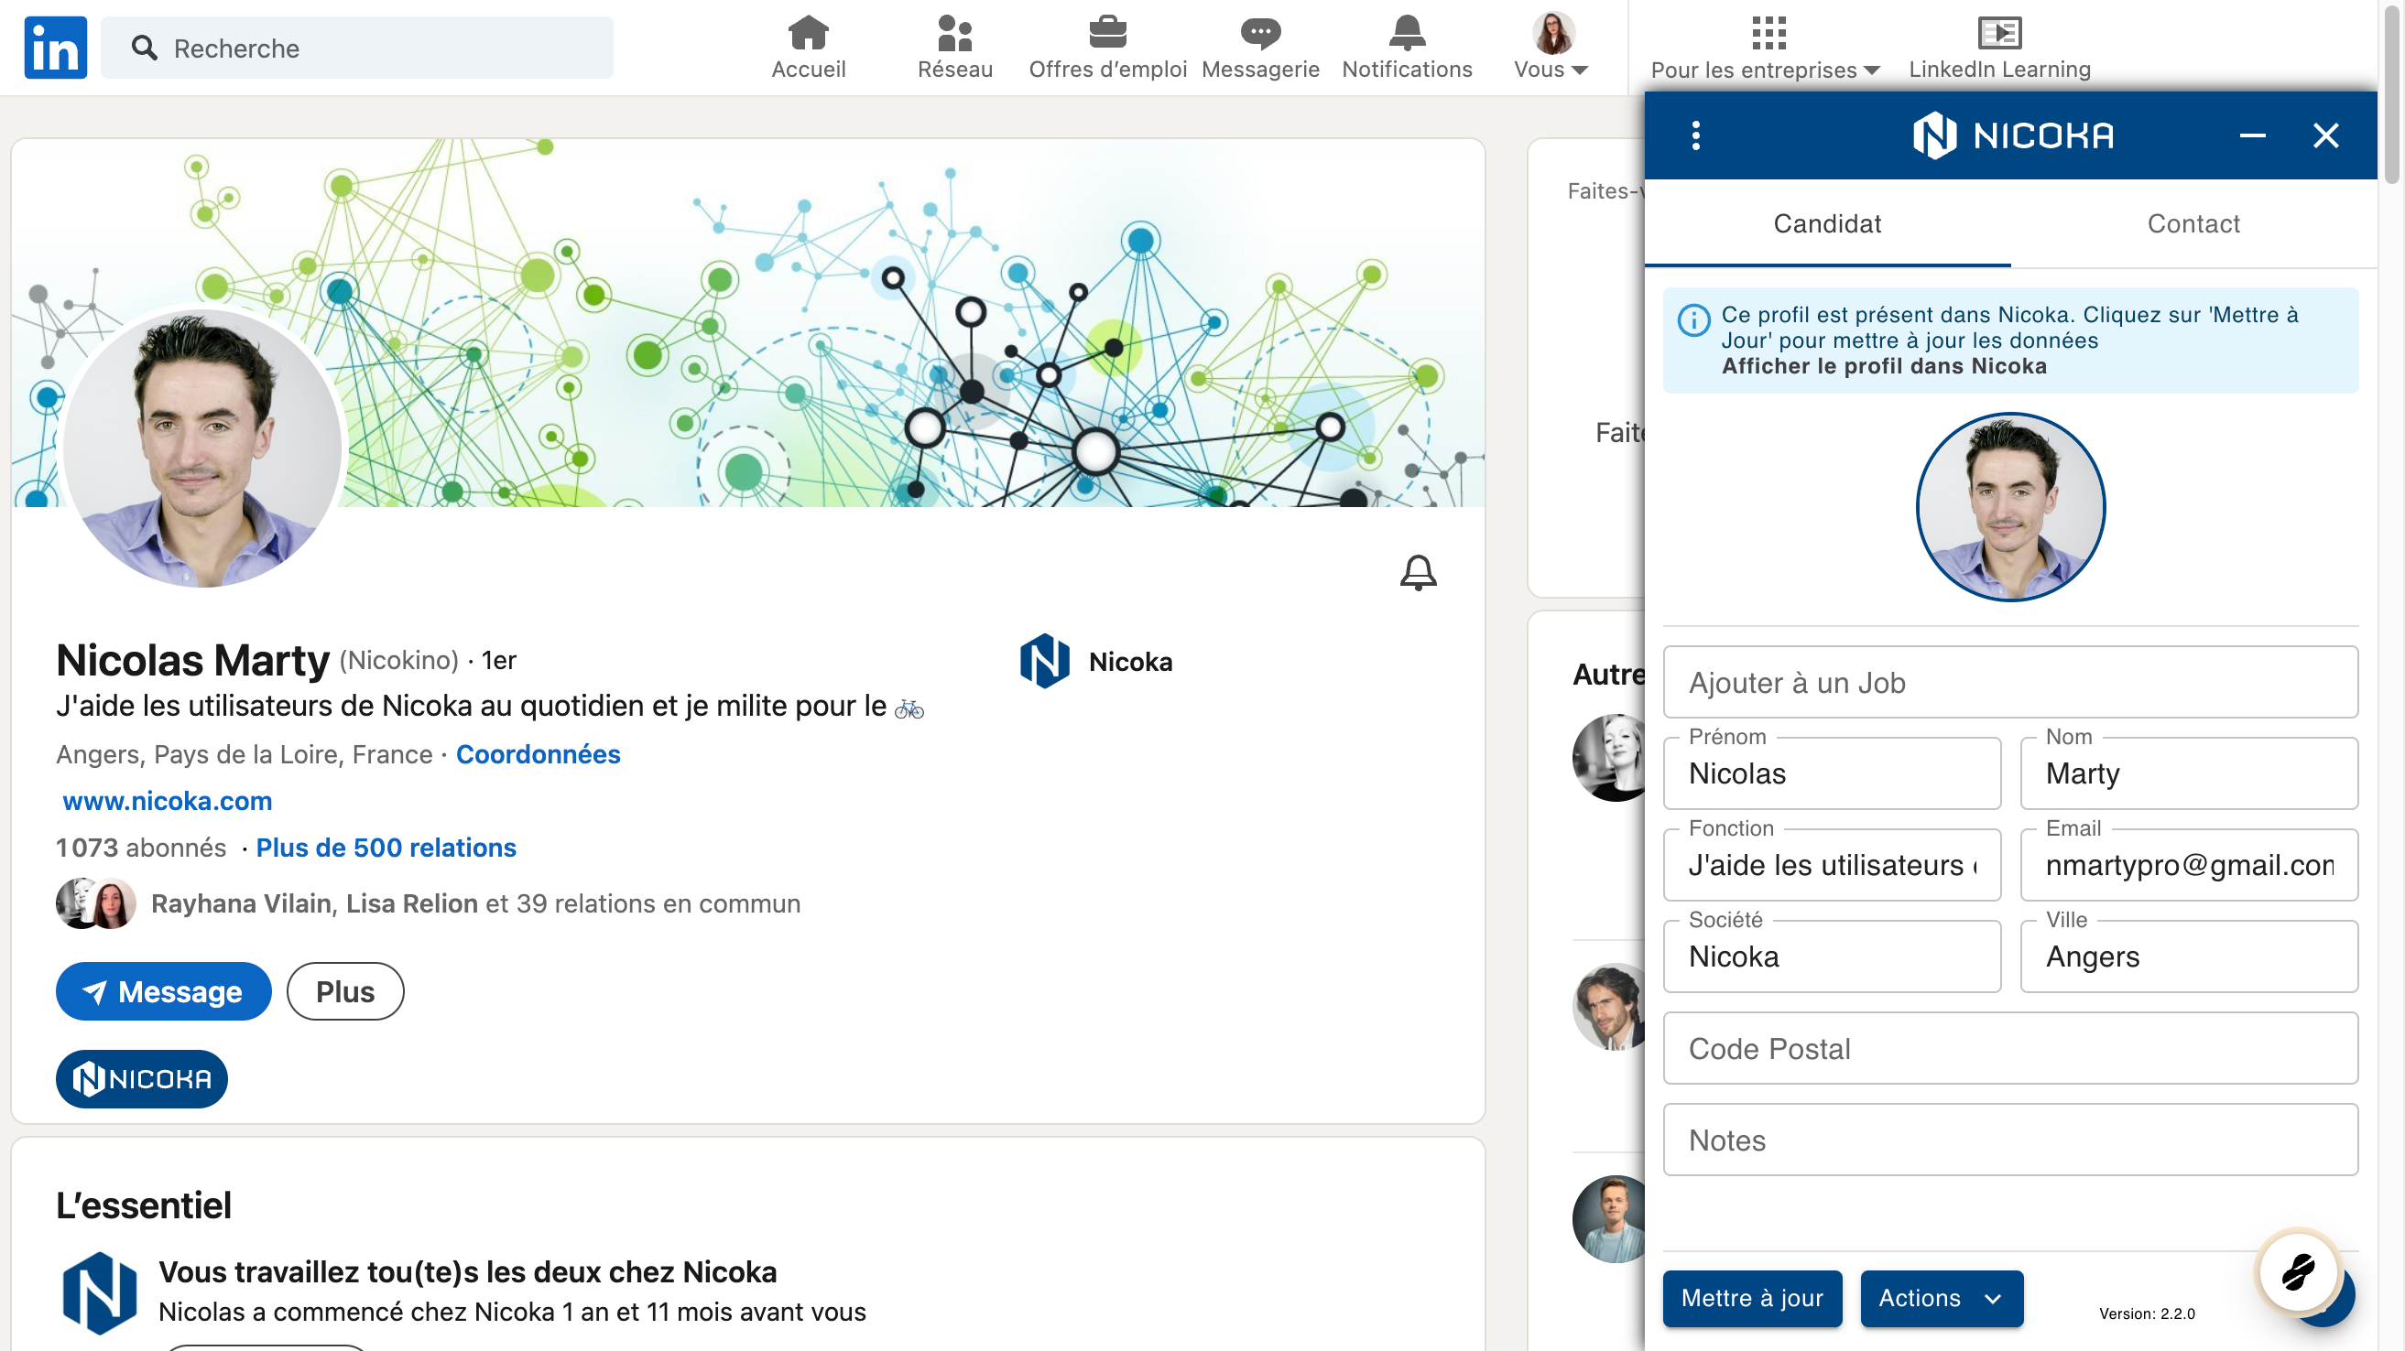This screenshot has width=2405, height=1351.
Task: Click the Nom field
Action: [x=2188, y=773]
